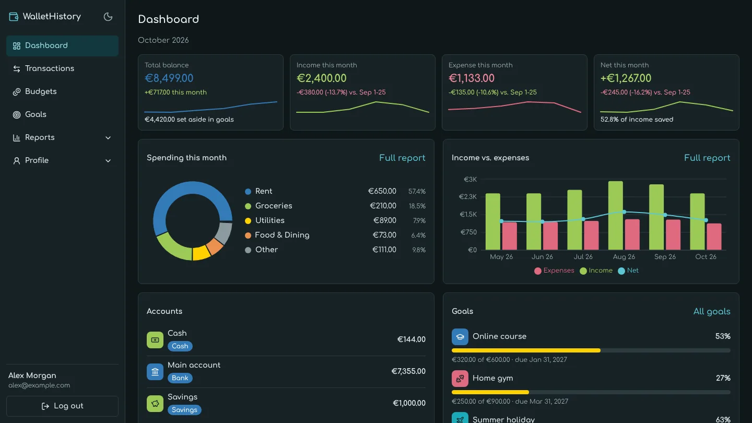Click the Total balance card sparkline
This screenshot has height=423, width=752.
click(211, 107)
